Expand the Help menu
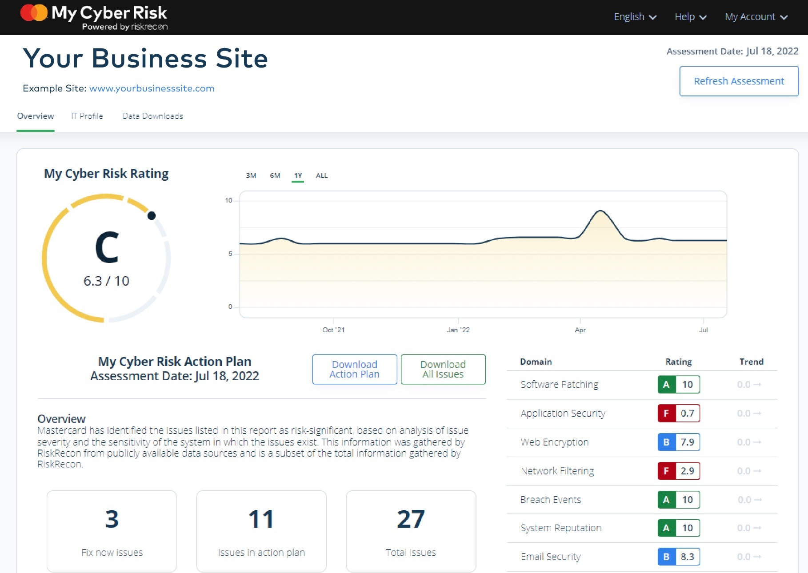808x573 pixels. [x=689, y=16]
